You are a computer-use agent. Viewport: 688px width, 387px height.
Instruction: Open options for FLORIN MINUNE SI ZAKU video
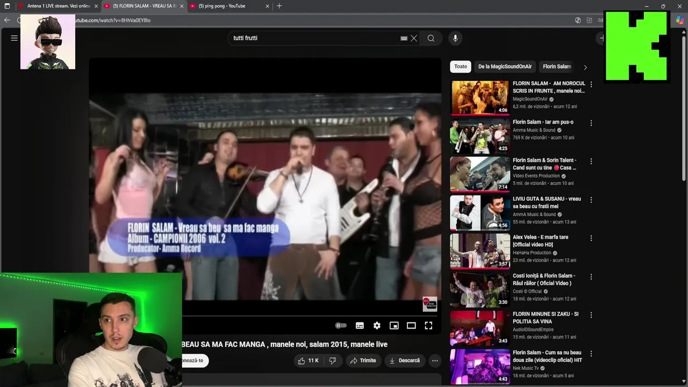pos(591,315)
